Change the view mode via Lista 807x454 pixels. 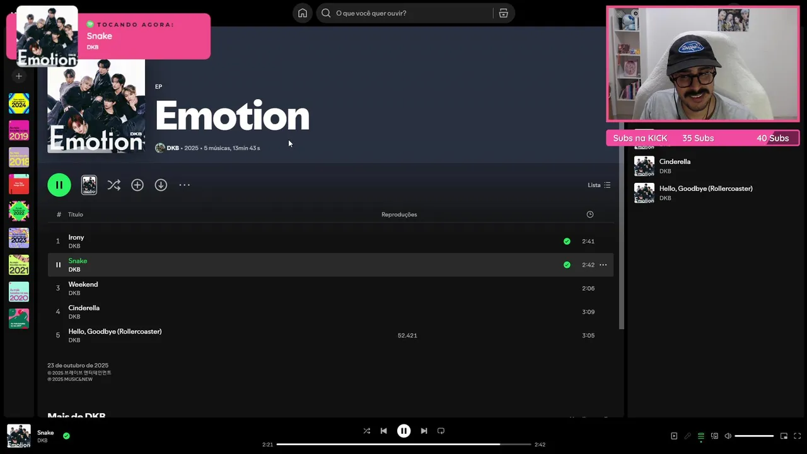tap(599, 185)
